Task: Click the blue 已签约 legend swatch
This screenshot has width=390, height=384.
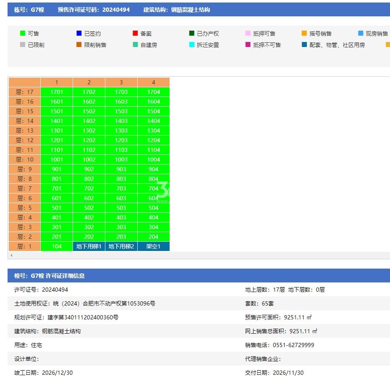Action: 79,33
